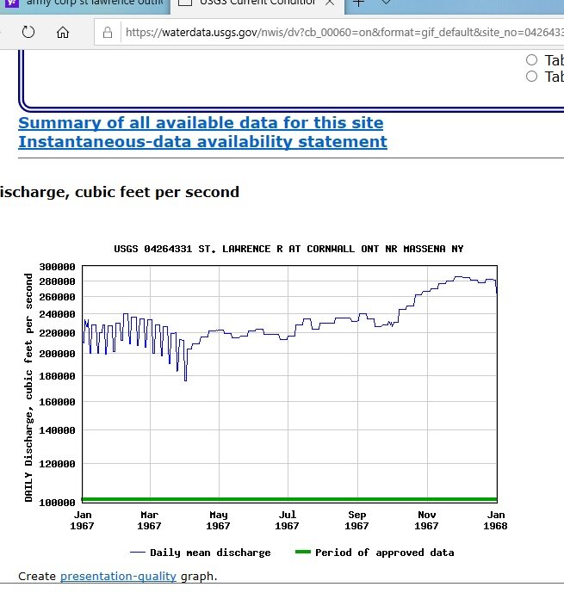Click the St. Lawrence discharge graph plot
564x593 pixels.
(289, 379)
